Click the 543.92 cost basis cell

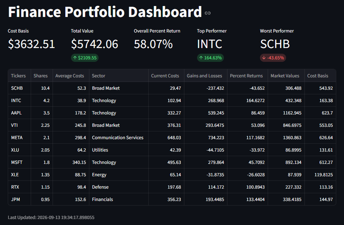(x=320, y=88)
